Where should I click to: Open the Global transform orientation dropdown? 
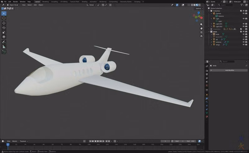click(x=91, y=5)
